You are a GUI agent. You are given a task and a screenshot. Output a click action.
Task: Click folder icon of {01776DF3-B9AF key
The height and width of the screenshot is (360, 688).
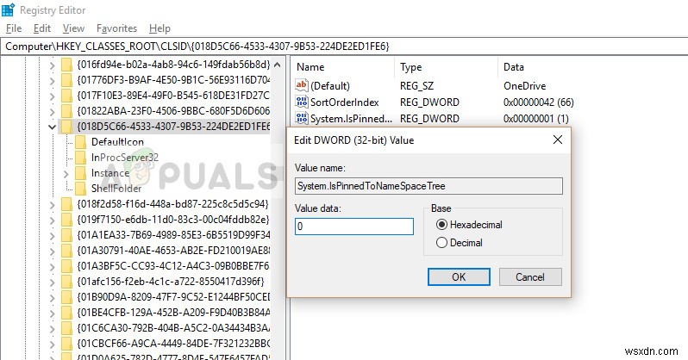[66, 80]
